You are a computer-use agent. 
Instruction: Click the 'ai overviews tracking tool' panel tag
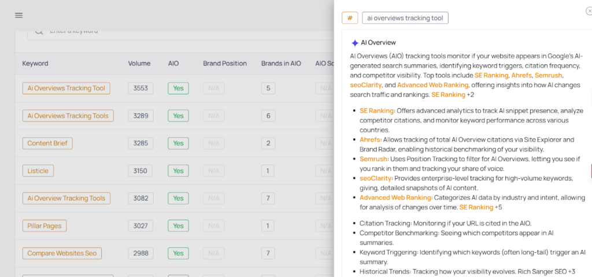[x=405, y=18]
